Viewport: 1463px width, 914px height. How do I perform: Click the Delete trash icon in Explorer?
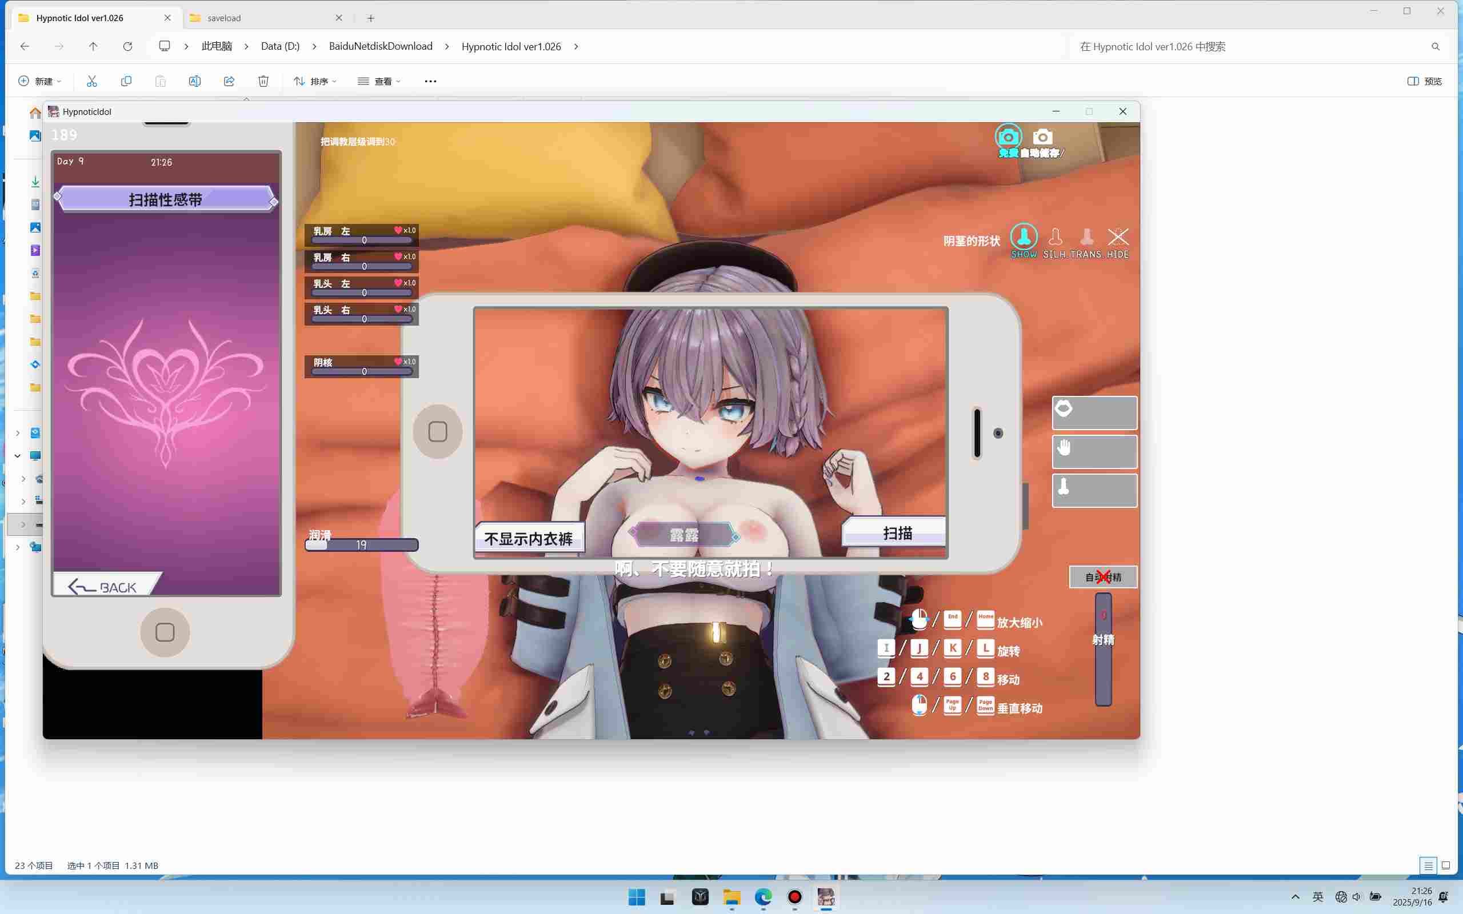[x=263, y=81]
